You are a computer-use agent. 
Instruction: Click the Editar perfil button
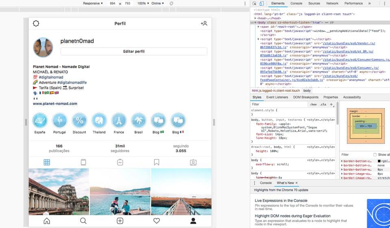134,52
